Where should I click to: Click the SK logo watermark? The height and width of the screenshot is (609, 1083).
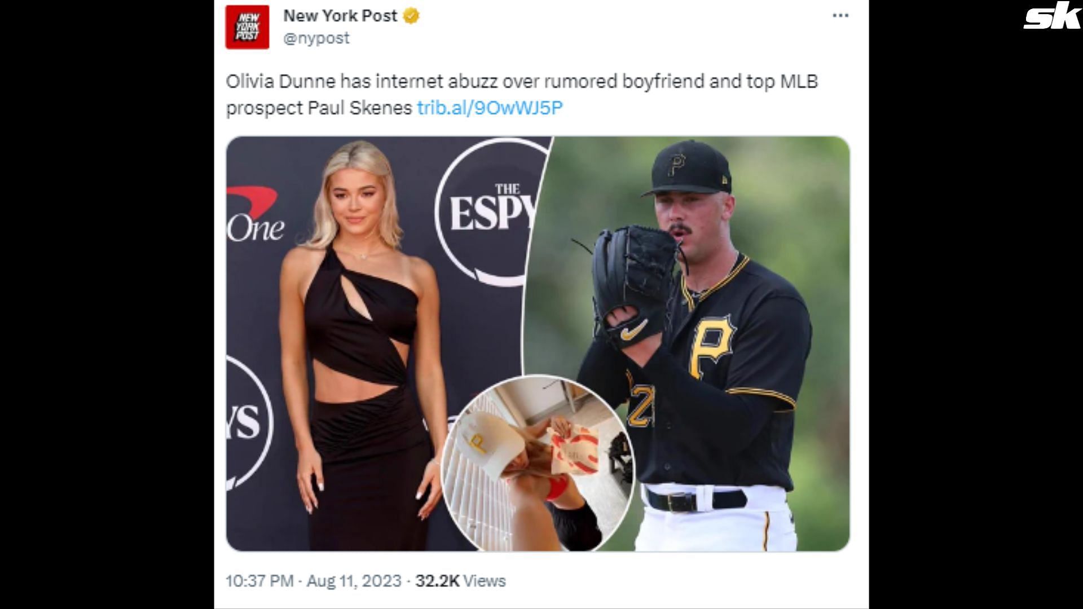(x=1051, y=17)
